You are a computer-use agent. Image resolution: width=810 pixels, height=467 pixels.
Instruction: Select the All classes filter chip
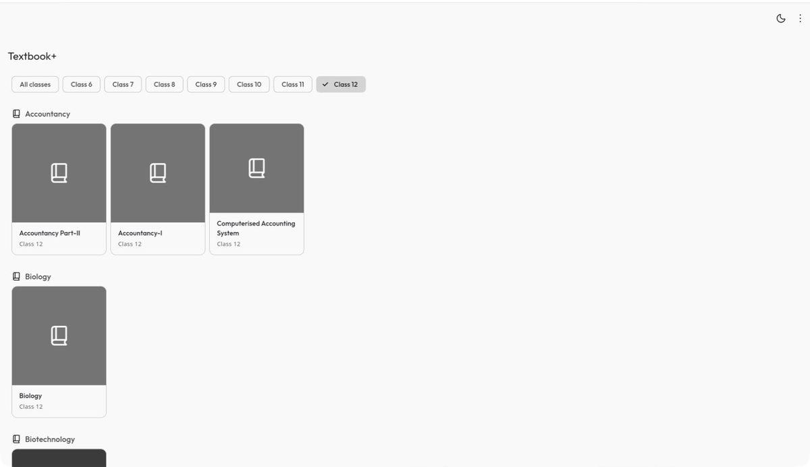pos(35,84)
